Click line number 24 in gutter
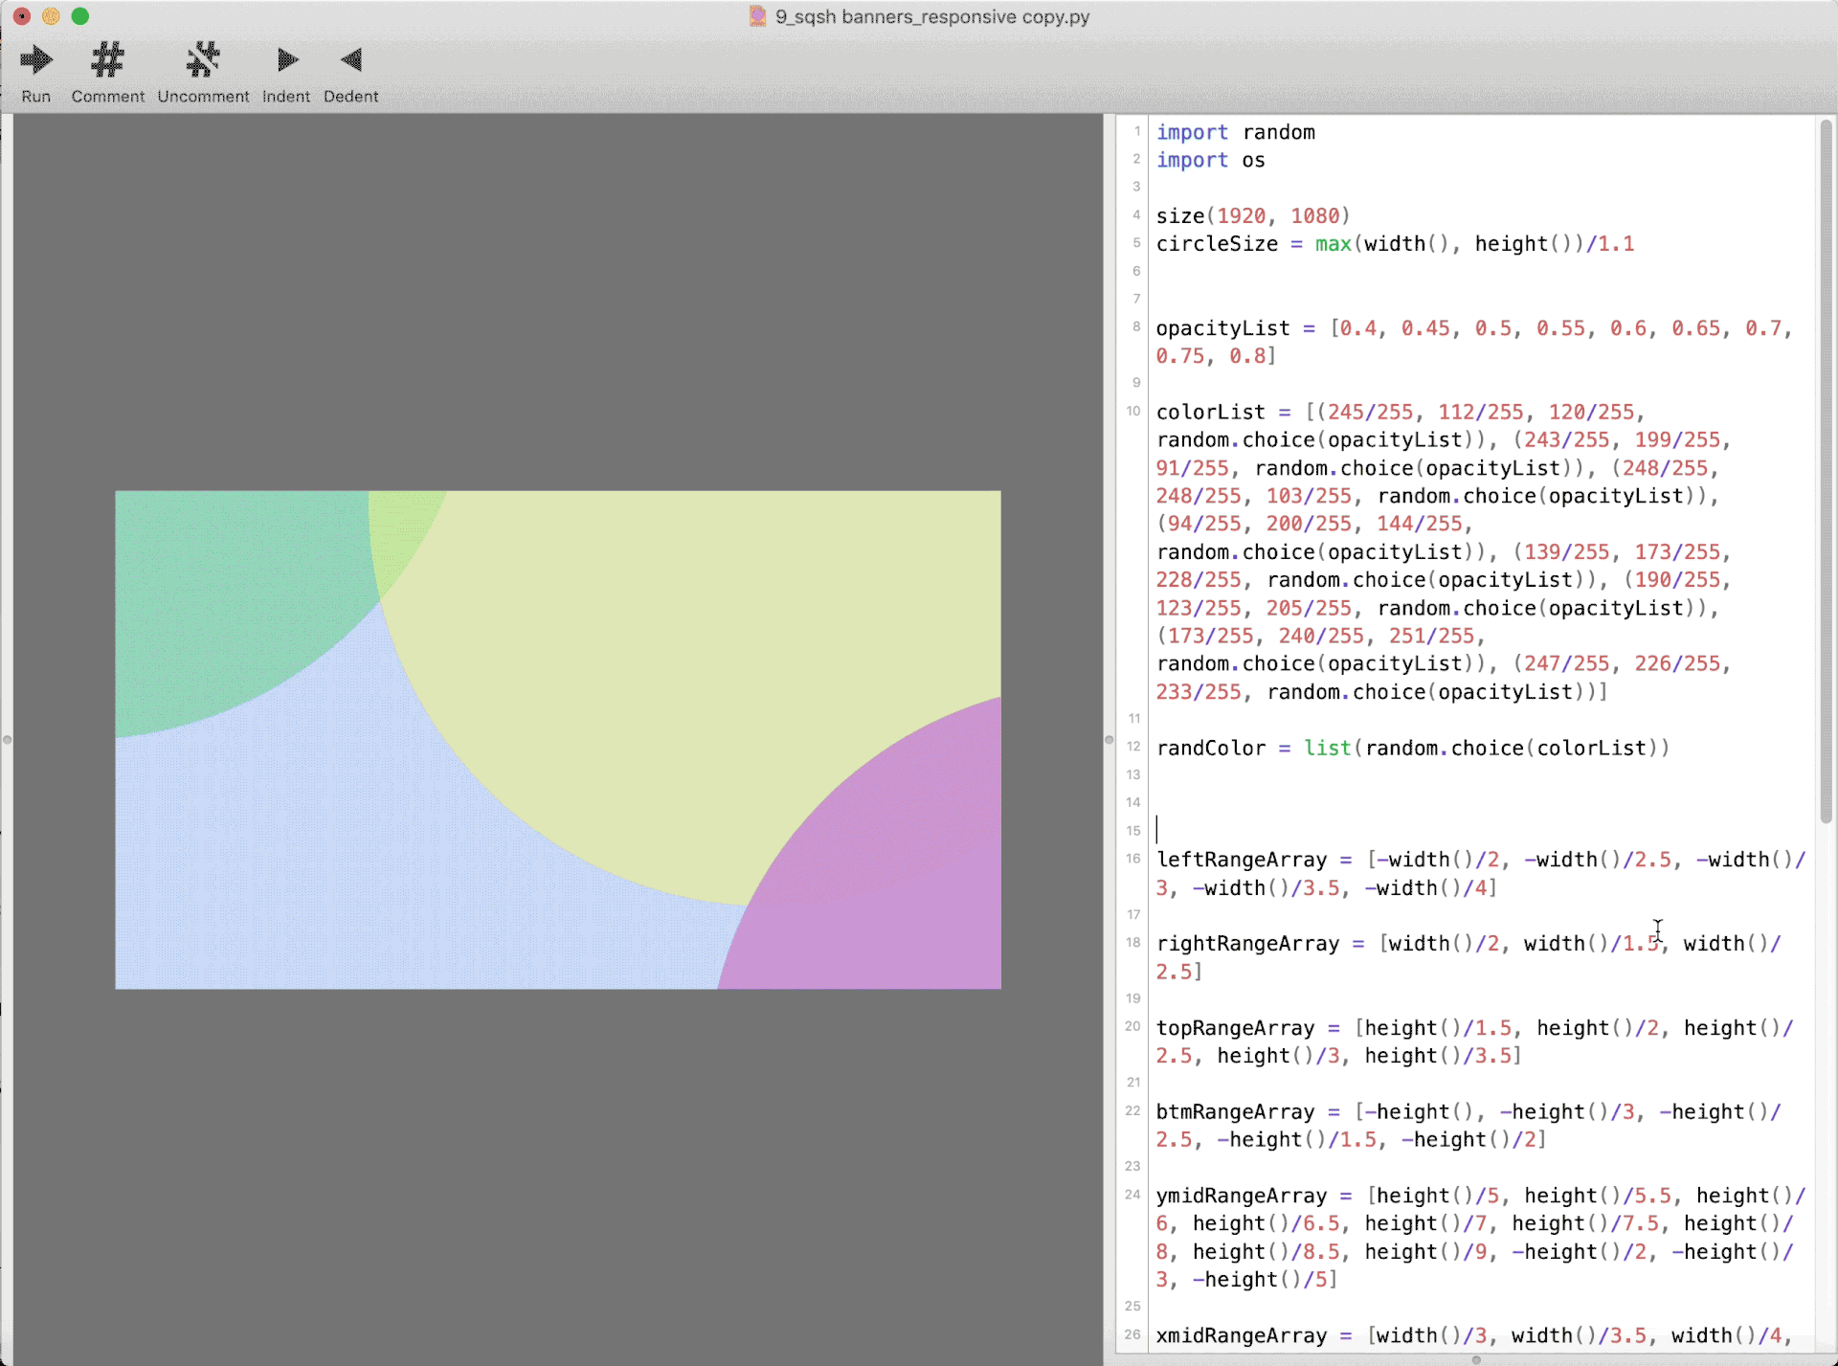The image size is (1838, 1366). click(1133, 1194)
